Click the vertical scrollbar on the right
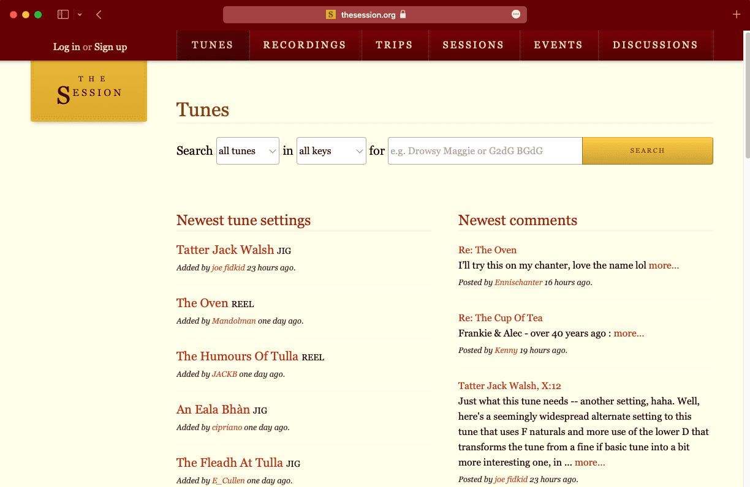The image size is (750, 487). (746, 92)
